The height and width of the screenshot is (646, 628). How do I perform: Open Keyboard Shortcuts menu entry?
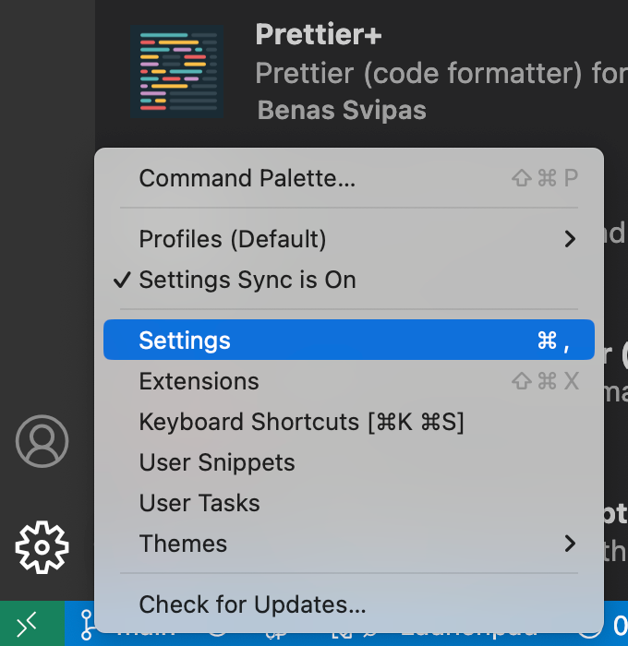(x=301, y=422)
